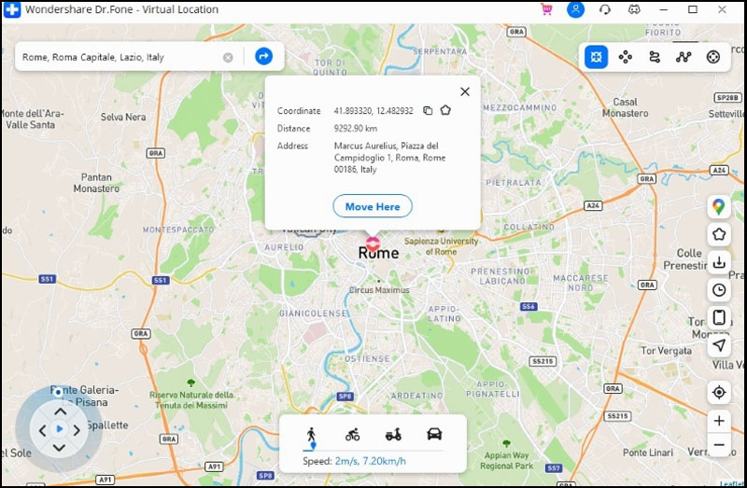
Task: Open the support headset icon
Action: tap(605, 9)
